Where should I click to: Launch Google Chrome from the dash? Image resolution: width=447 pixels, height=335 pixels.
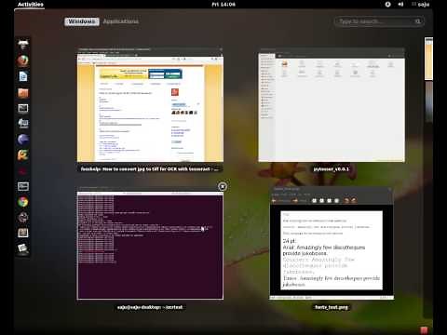(x=23, y=202)
